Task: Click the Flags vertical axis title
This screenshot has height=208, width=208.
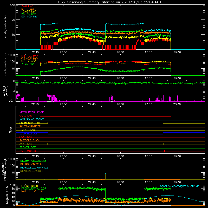Action: [11, 130]
